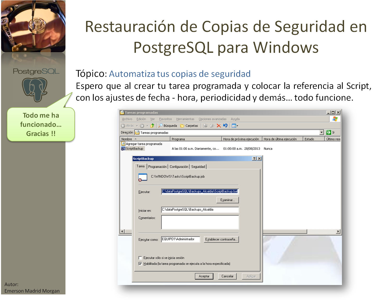Click the forward navigation arrow icon
This screenshot has height=302, width=382.
point(142,126)
